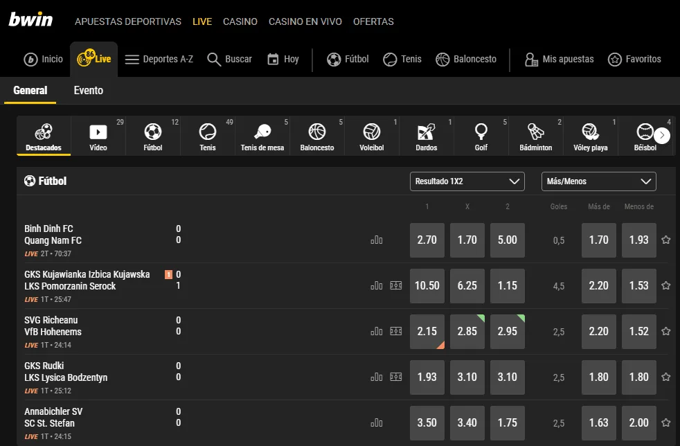The width and height of the screenshot is (680, 446).
Task: Open the Fútbol section heading
Action: coord(46,181)
